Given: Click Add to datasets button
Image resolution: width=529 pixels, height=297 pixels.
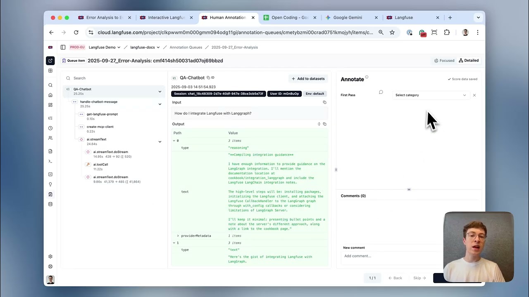Looking at the screenshot, I should tap(308, 79).
